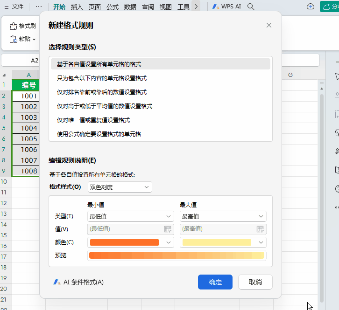Click the 粘贴 paste icon

[x=13, y=39]
